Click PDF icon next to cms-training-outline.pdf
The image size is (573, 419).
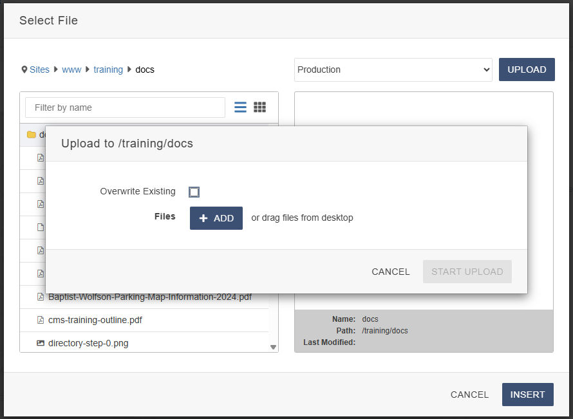coord(41,320)
